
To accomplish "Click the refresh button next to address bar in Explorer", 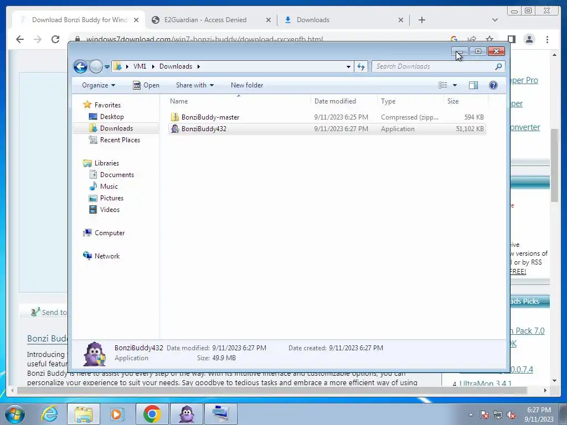I will pos(361,66).
